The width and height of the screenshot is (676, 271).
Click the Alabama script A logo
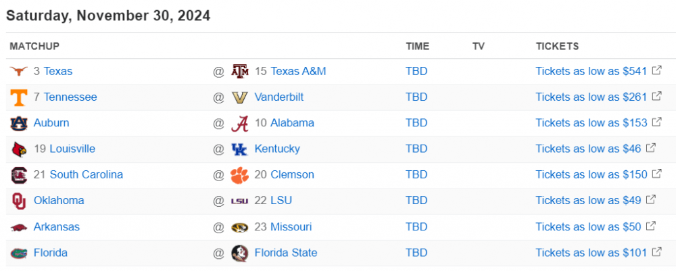click(x=239, y=123)
